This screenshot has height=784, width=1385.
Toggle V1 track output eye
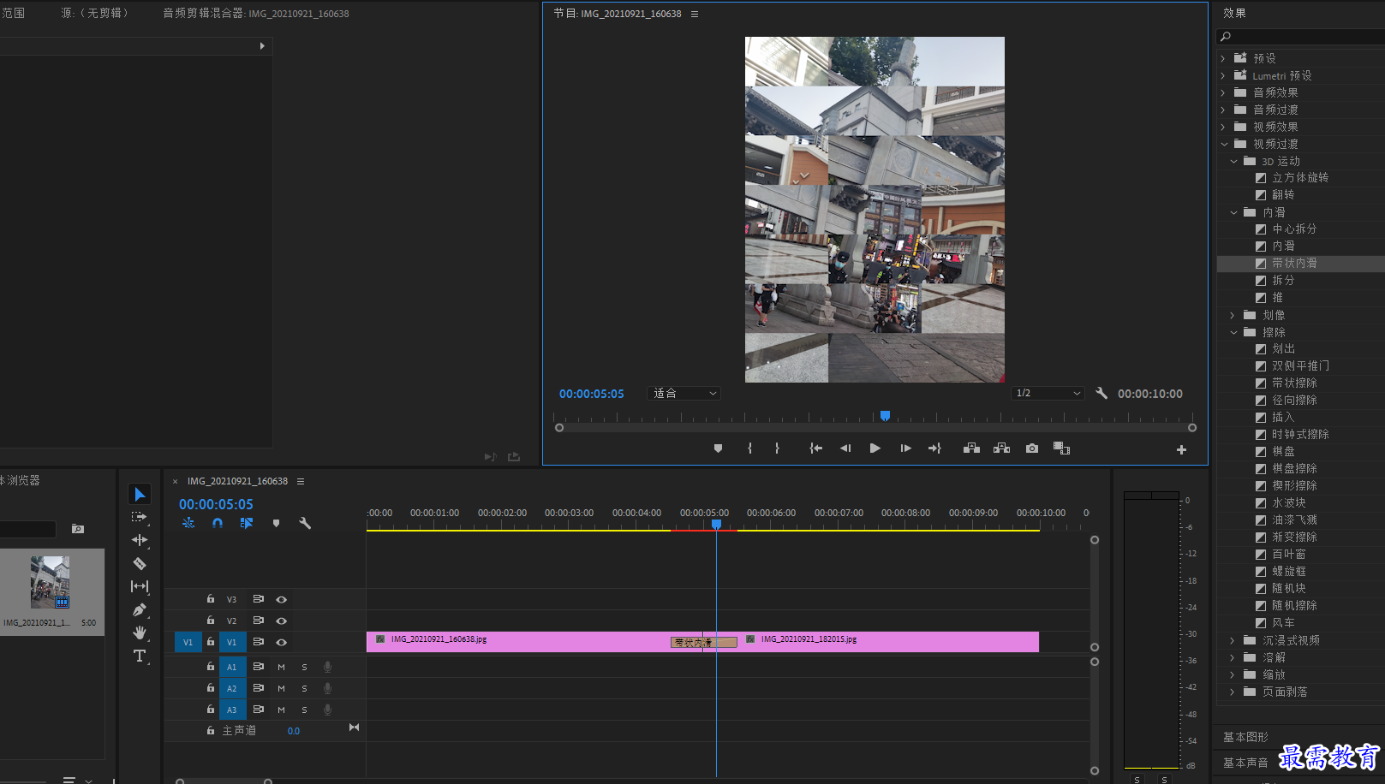(281, 642)
